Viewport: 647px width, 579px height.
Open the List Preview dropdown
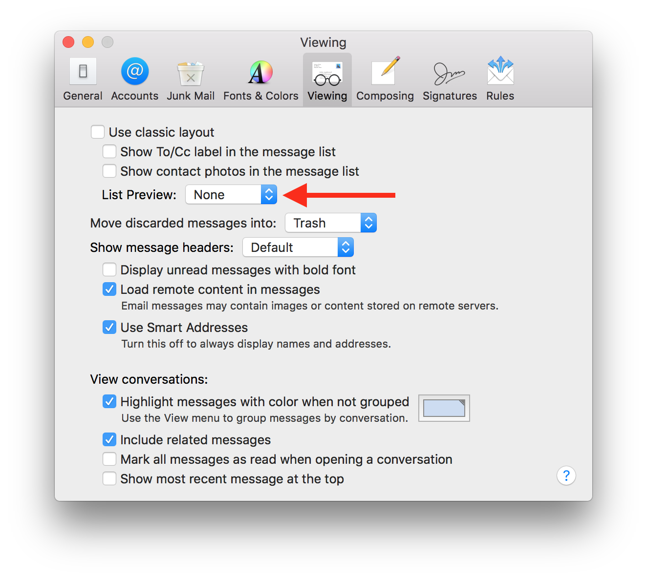(x=231, y=194)
